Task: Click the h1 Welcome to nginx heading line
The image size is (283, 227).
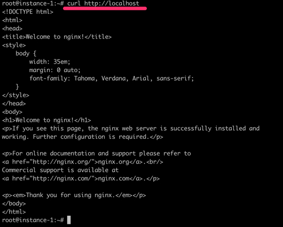Action: (46, 120)
